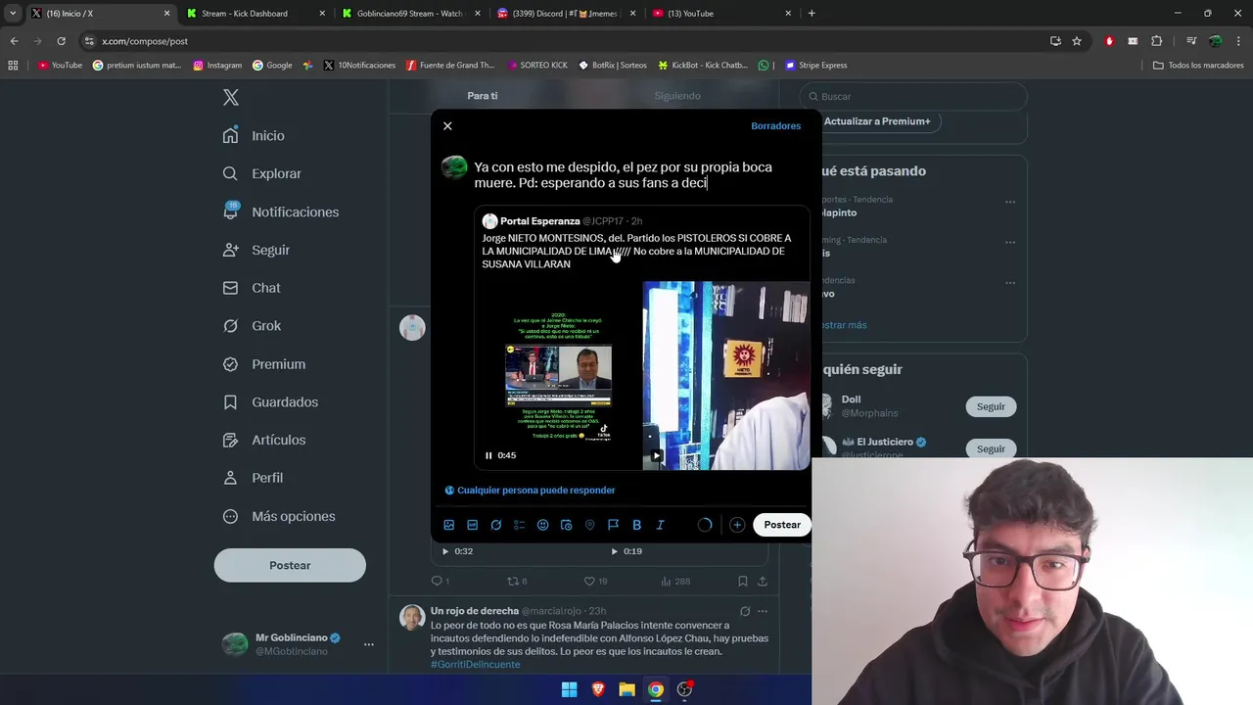
Task: Schedule the post with calendar icon
Action: tap(566, 525)
